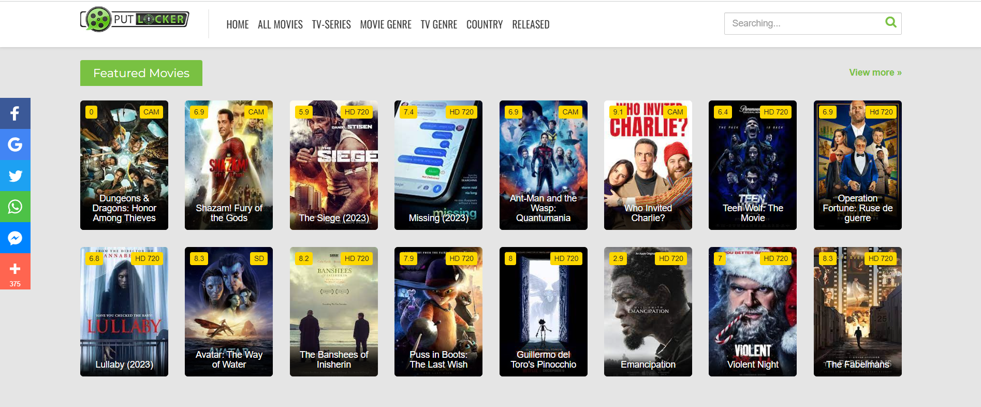
Task: Click the HD 720 badge on Violent Night
Action: tap(775, 258)
